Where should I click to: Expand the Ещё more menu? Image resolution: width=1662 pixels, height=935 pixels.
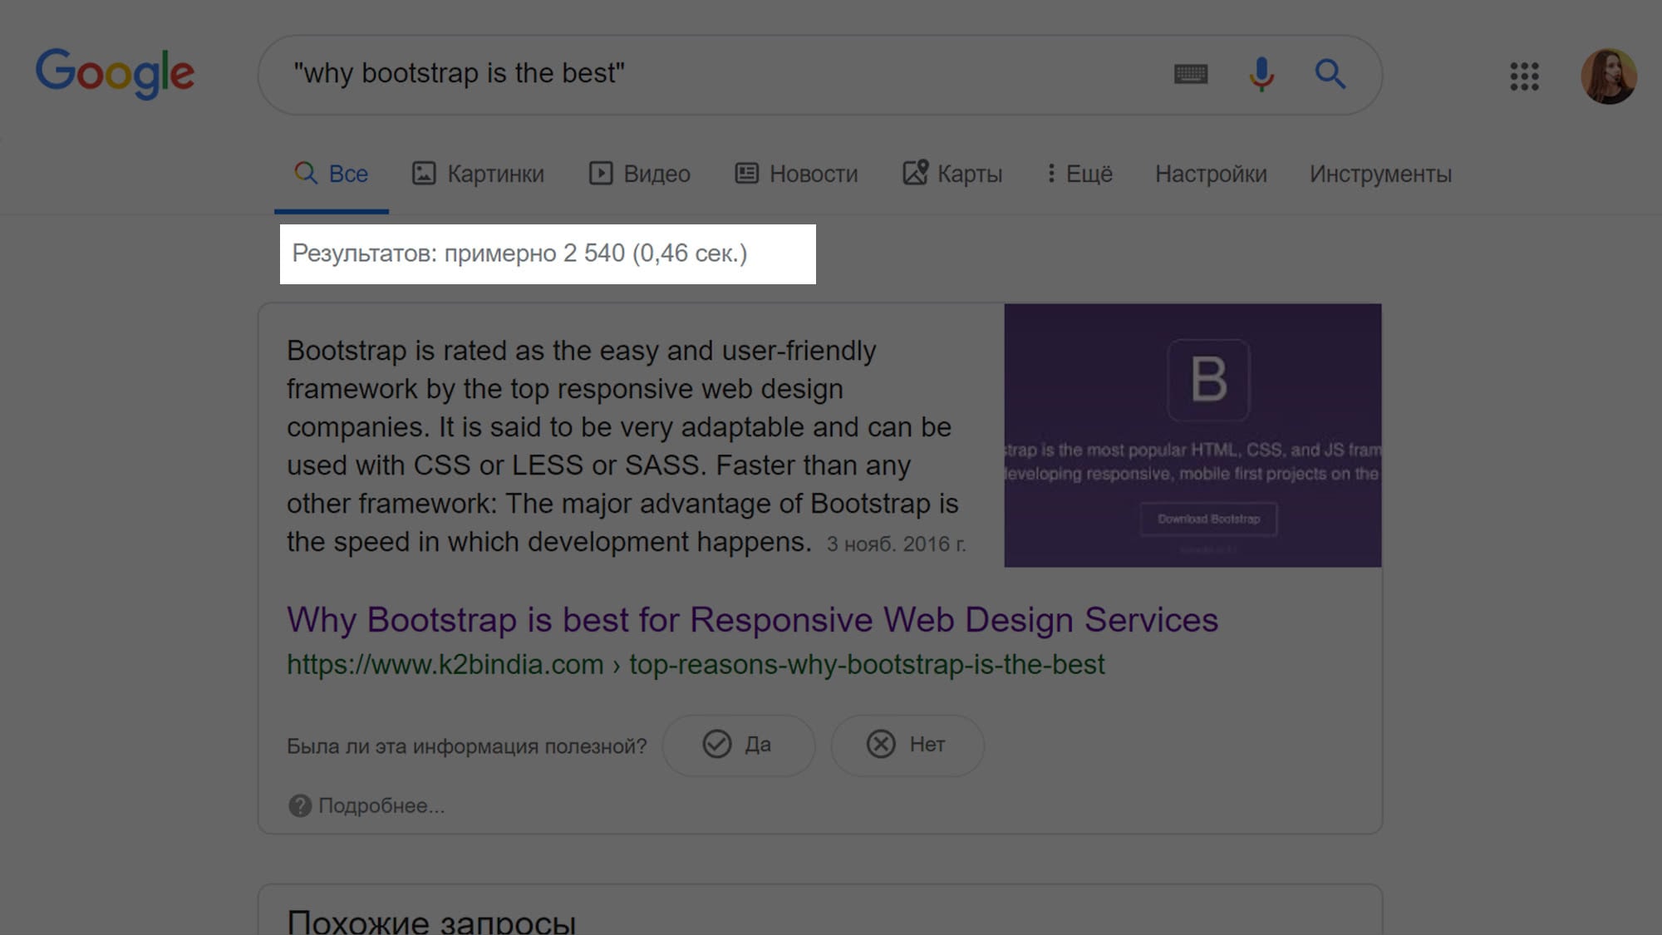(1079, 174)
